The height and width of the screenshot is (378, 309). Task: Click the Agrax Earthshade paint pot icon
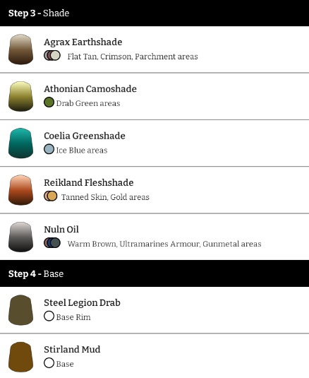tap(20, 49)
